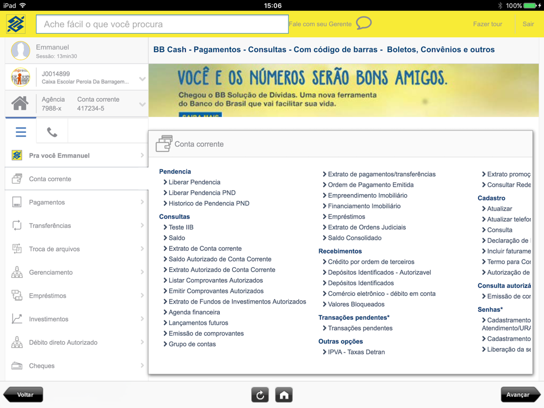Click the Investimentos chart icon

click(x=17, y=318)
